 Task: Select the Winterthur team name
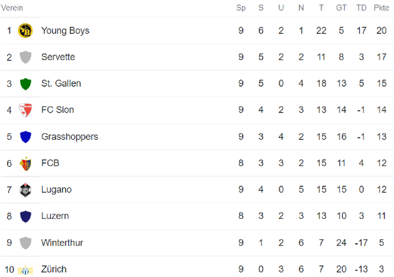point(62,243)
